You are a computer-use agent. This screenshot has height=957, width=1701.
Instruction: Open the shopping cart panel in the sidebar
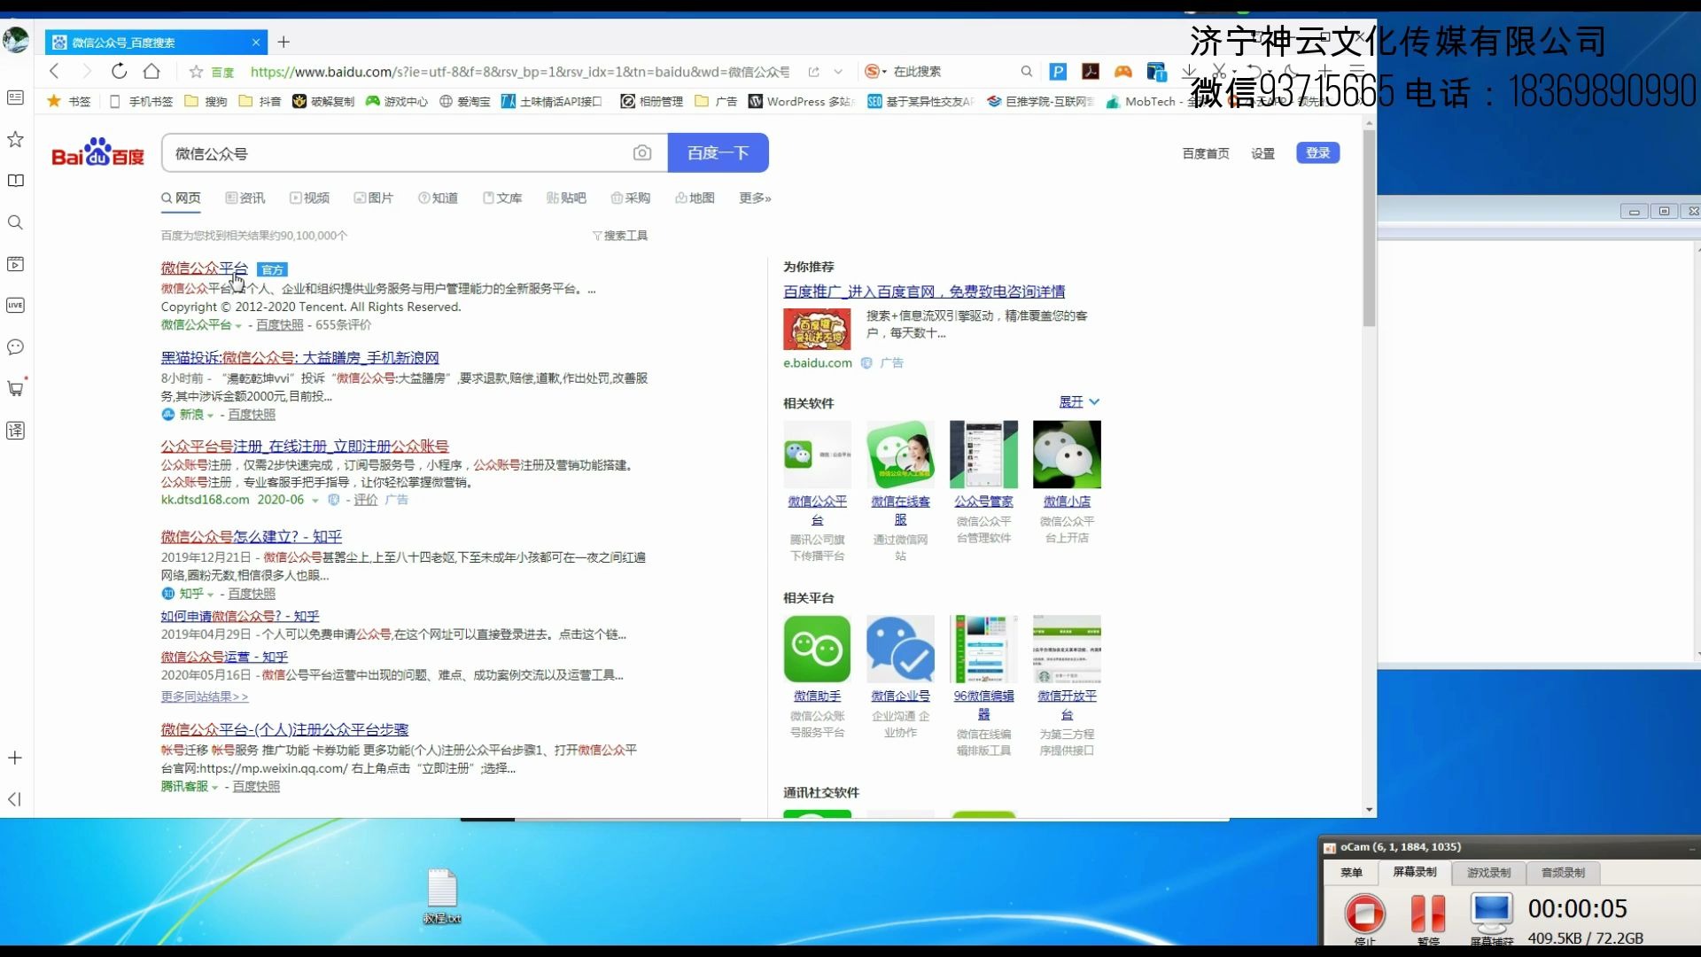(14, 388)
